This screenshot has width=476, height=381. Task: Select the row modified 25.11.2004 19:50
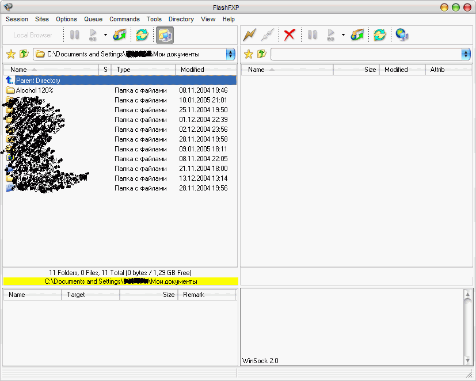pyautogui.click(x=120, y=110)
